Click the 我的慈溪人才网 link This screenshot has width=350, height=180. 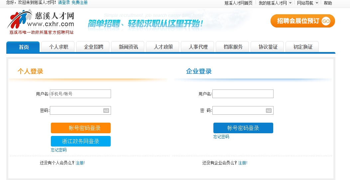point(273,3)
